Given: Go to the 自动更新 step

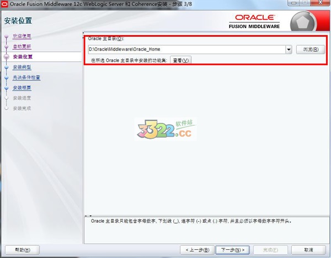Looking at the screenshot, I should (22, 46).
